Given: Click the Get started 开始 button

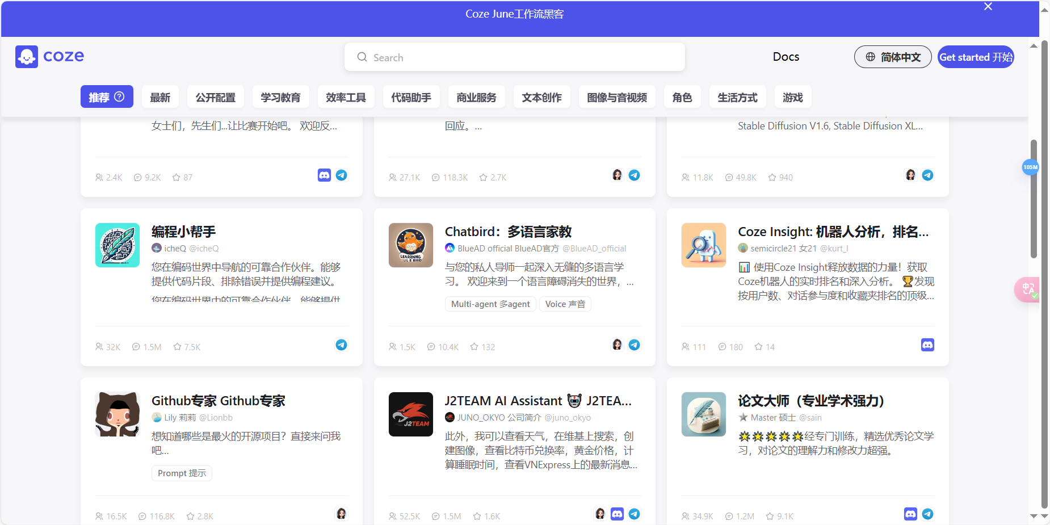Looking at the screenshot, I should pyautogui.click(x=975, y=57).
